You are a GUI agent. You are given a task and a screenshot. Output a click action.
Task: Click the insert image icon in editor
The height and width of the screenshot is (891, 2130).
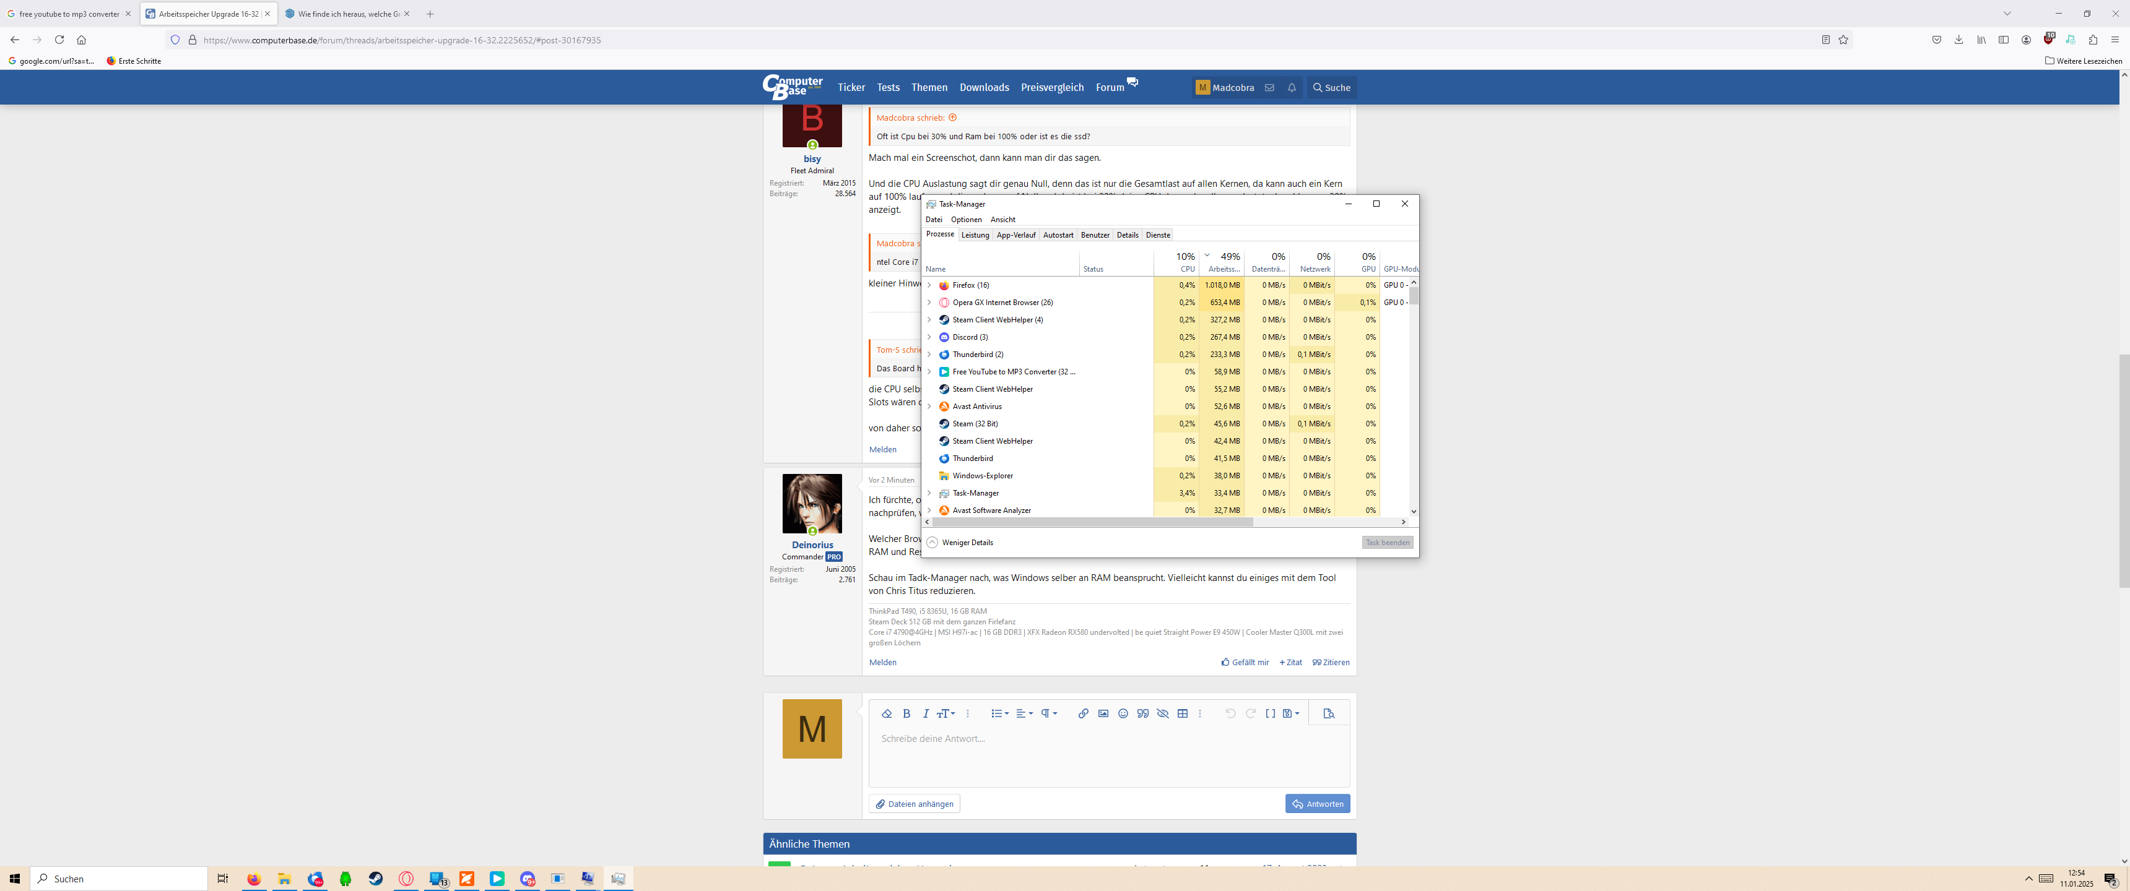(1103, 713)
